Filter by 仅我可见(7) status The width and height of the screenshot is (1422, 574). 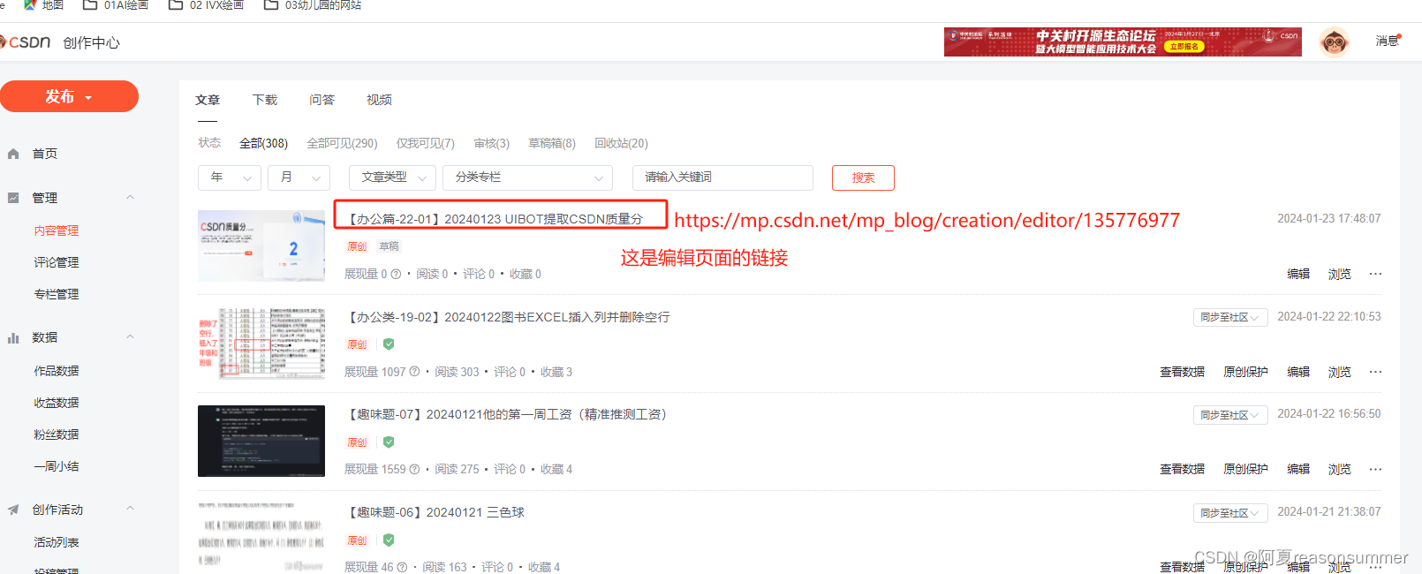click(x=426, y=143)
